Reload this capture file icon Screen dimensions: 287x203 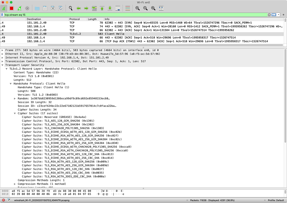coord(61,8)
